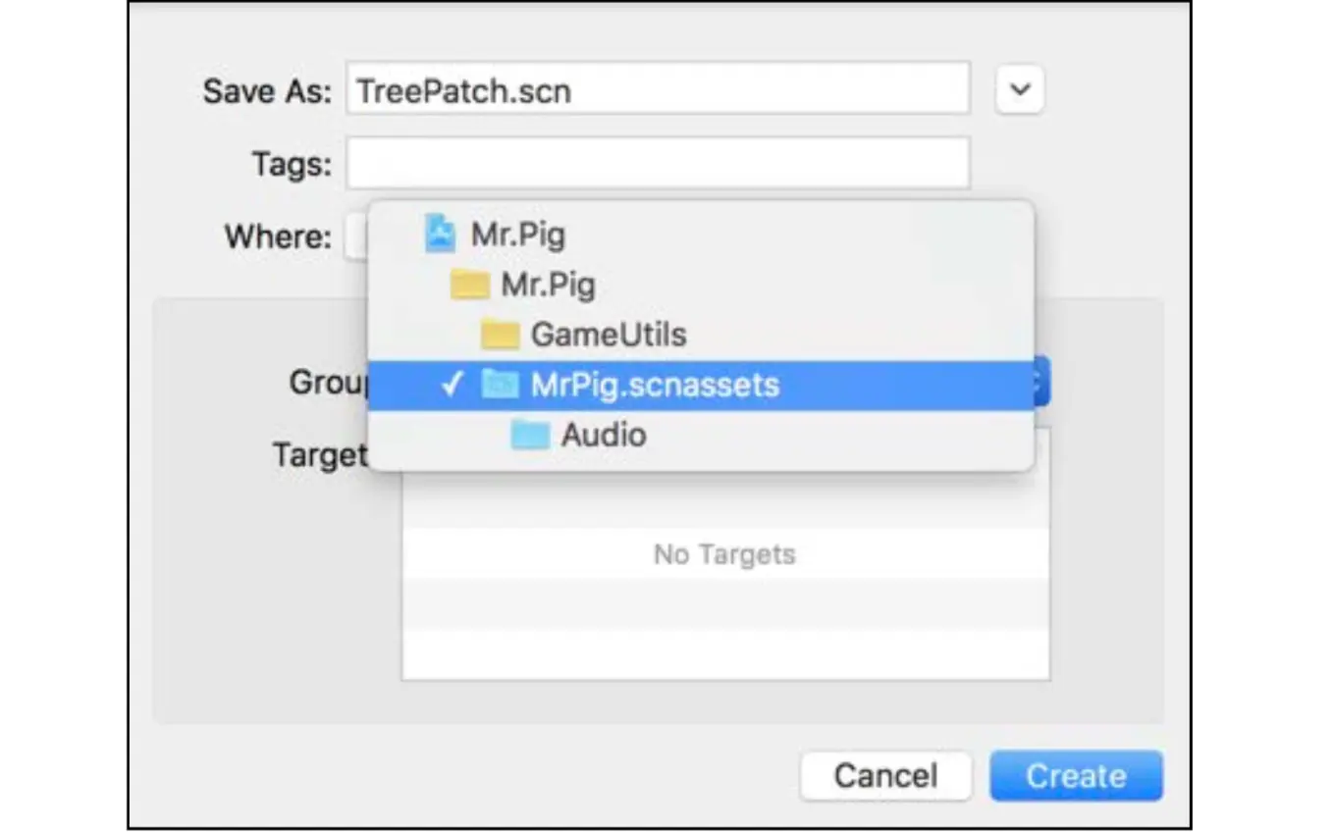Open the Group popup via its blue arrows

[1040, 384]
